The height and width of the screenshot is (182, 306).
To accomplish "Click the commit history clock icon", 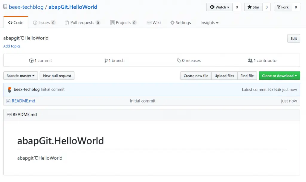I will (x=31, y=61).
